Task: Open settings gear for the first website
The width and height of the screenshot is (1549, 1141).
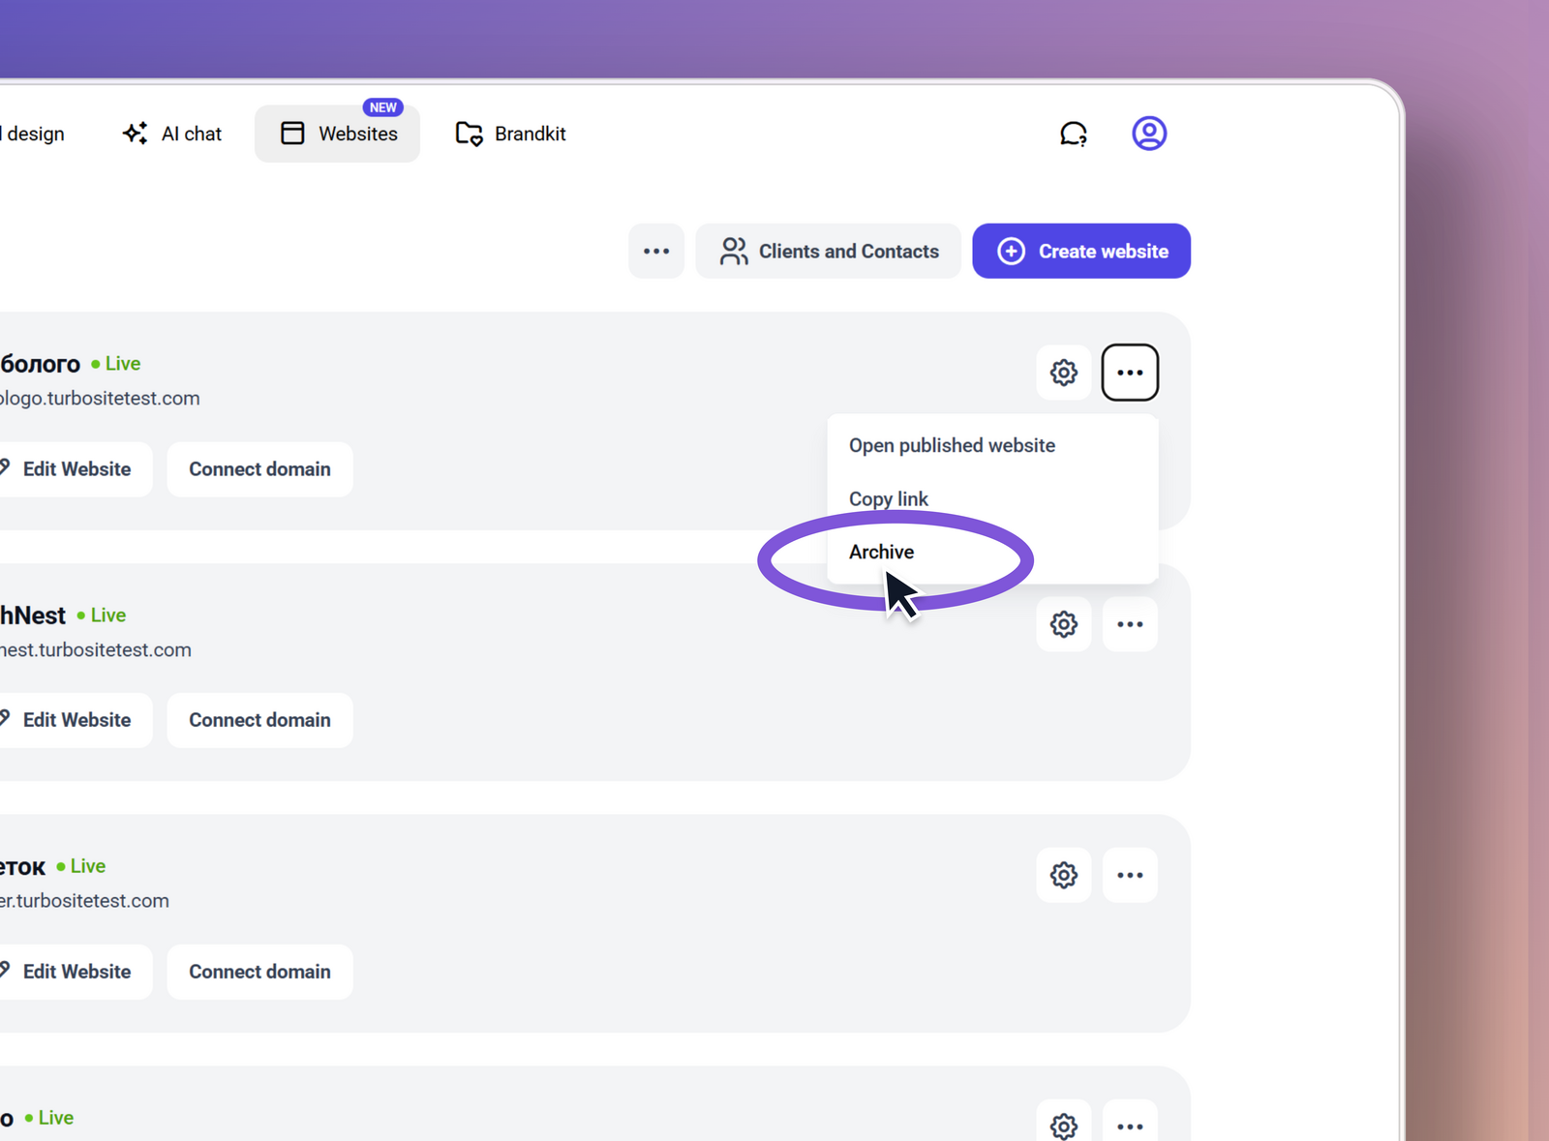Action: click(x=1063, y=373)
